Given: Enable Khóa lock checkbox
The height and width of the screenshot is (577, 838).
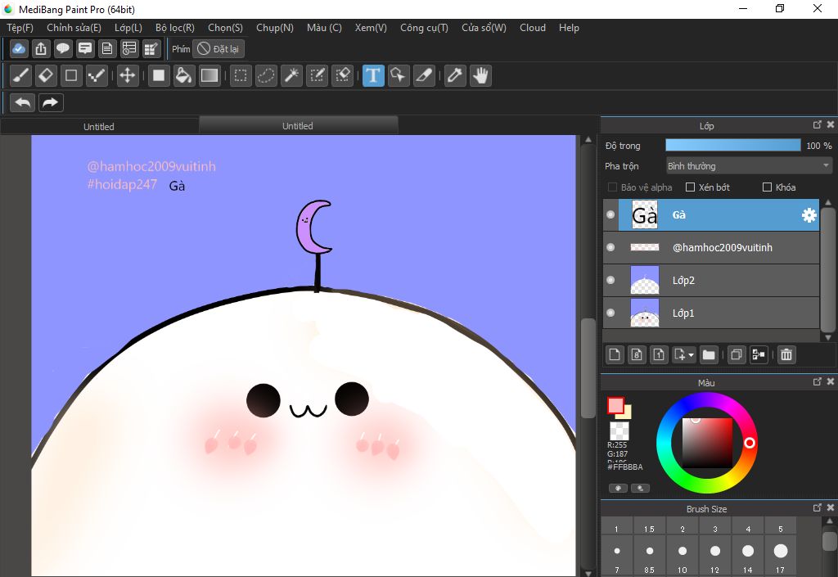Looking at the screenshot, I should point(767,187).
